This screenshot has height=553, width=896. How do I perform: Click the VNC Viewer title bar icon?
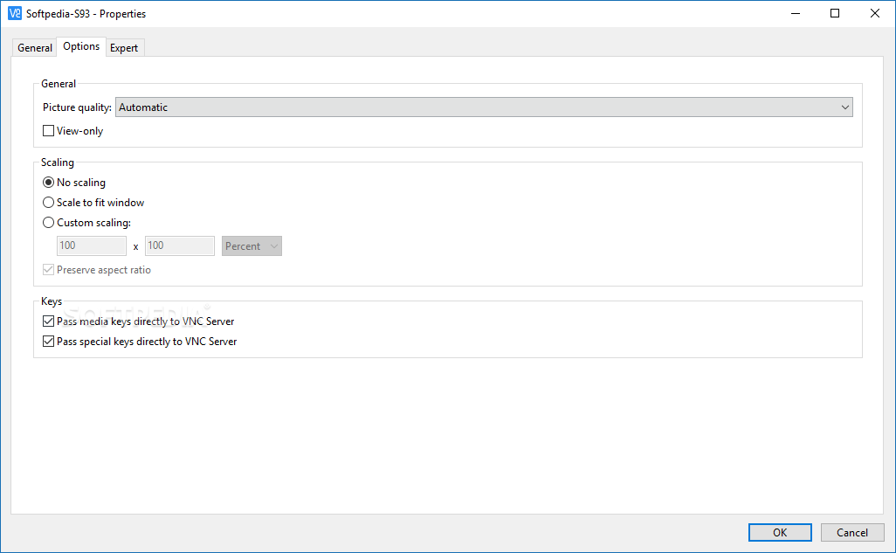[x=14, y=13]
